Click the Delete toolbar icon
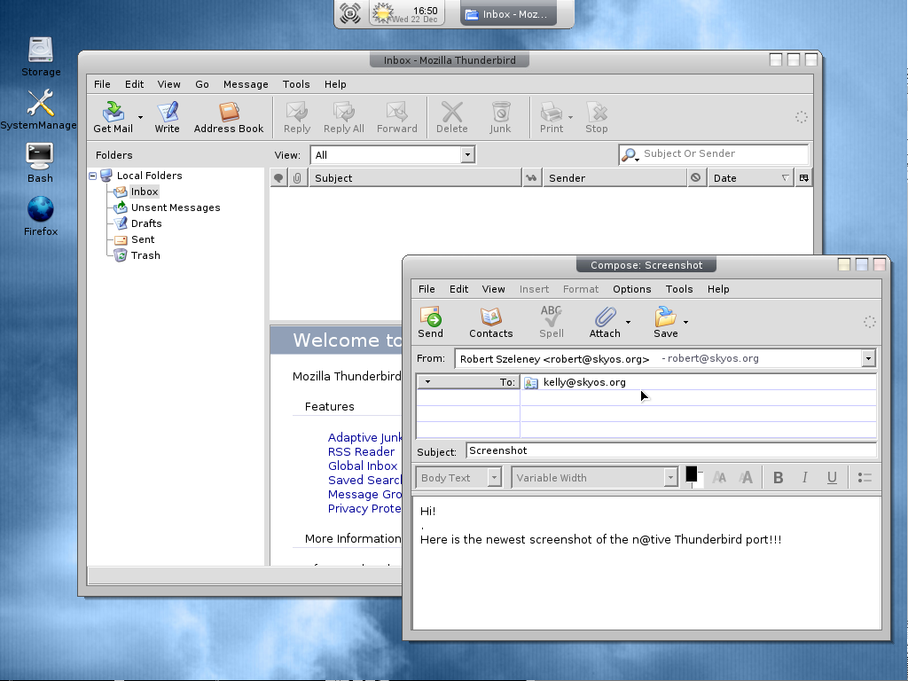The height and width of the screenshot is (681, 908). [x=451, y=117]
